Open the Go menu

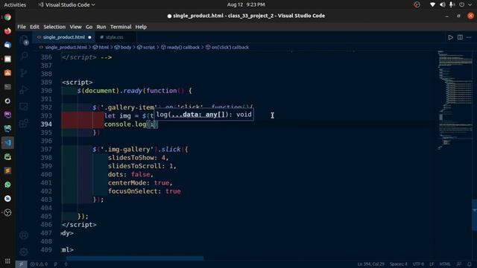(89, 27)
